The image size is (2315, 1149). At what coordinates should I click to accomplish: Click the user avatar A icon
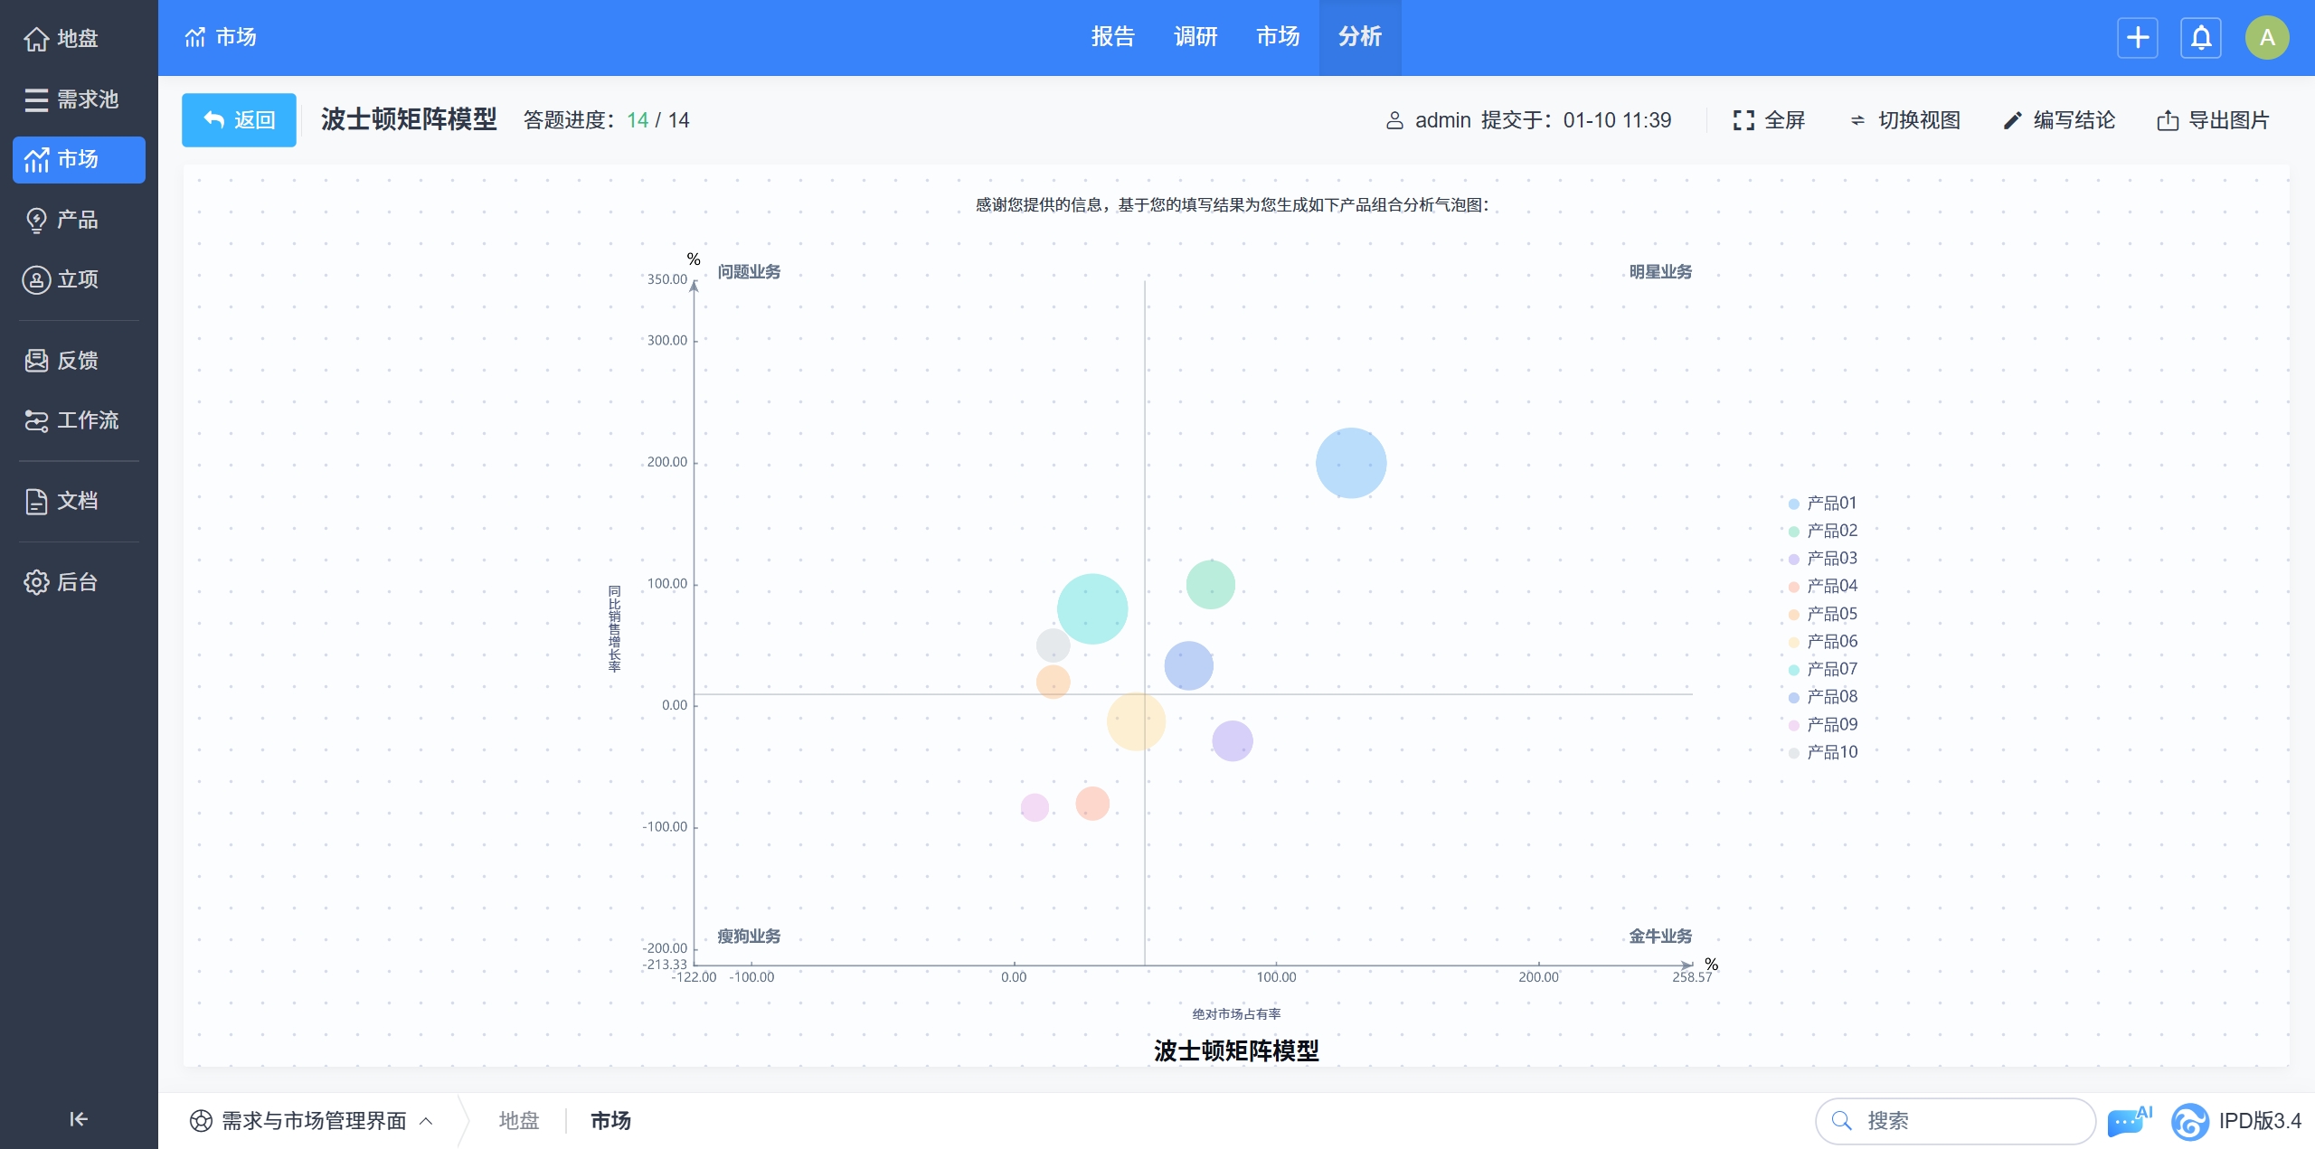[2266, 38]
